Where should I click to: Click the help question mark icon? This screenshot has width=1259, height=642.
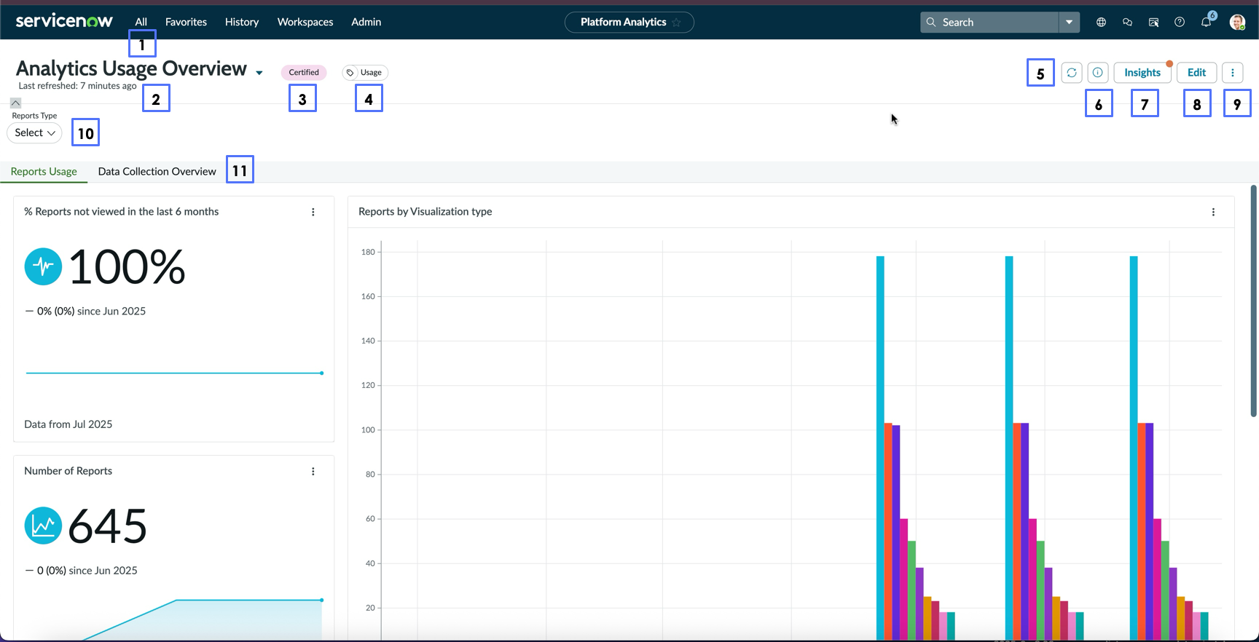click(x=1180, y=22)
